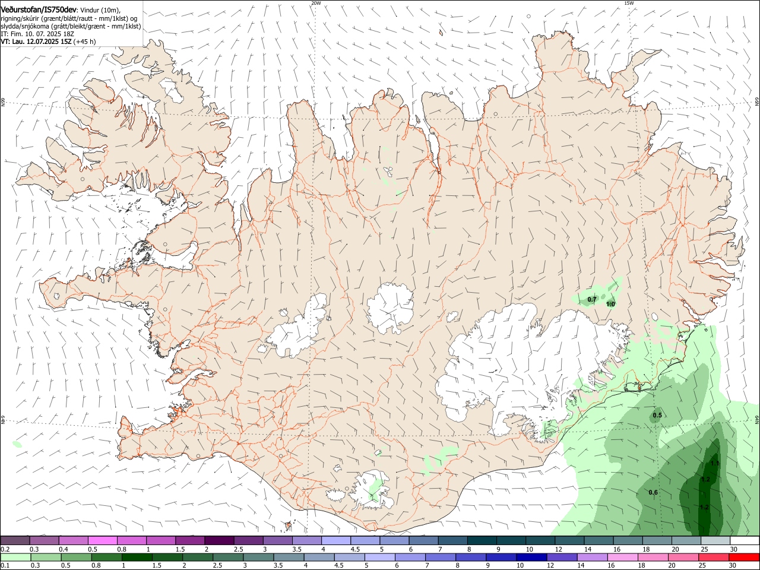Click the 15W longitude label
The image size is (760, 570).
(629, 3)
